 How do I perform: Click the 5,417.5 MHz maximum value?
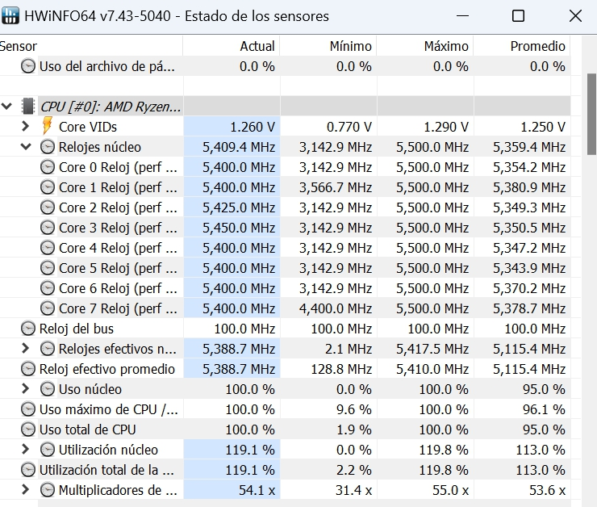click(432, 349)
